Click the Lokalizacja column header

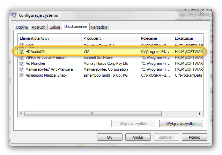[x=188, y=38]
